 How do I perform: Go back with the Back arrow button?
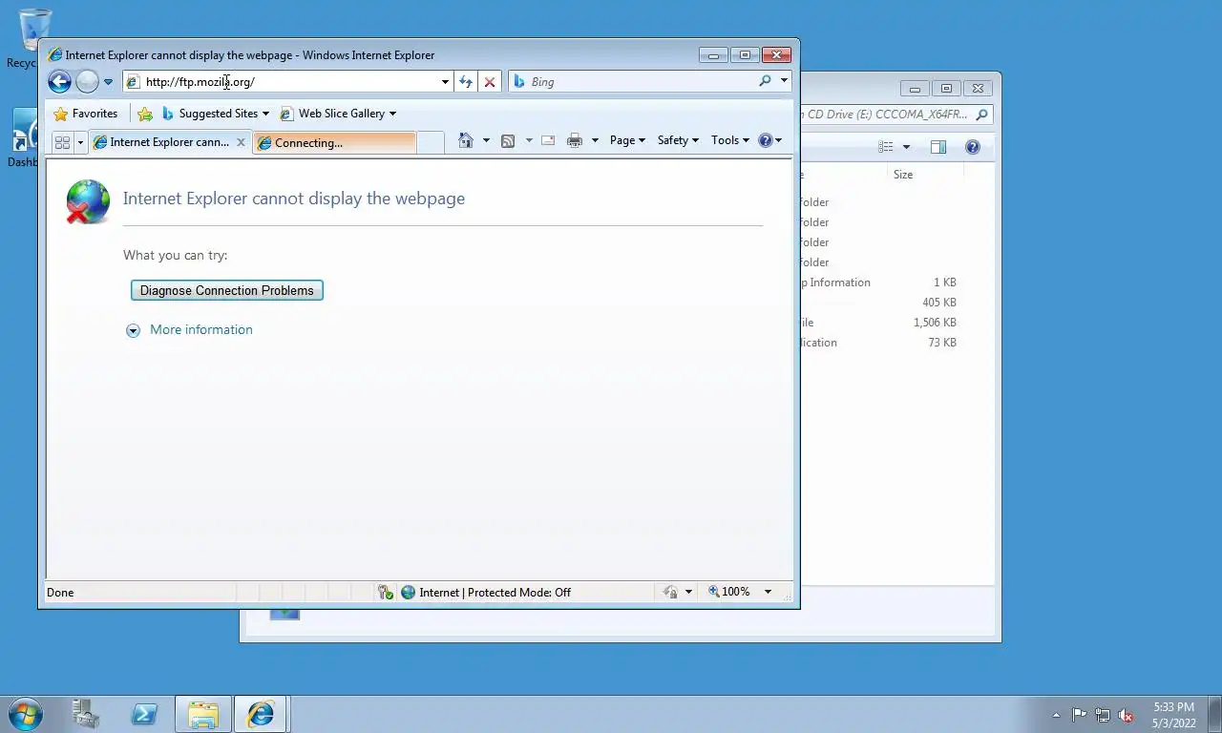pos(59,82)
